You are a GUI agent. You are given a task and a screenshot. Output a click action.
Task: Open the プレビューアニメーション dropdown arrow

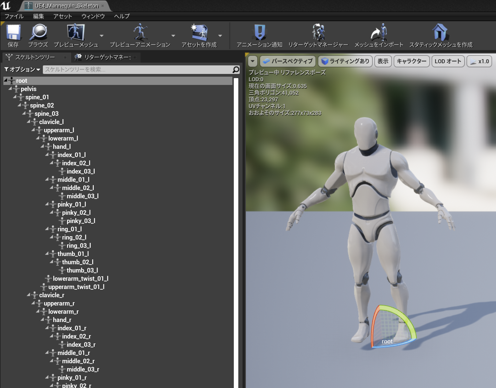point(173,36)
